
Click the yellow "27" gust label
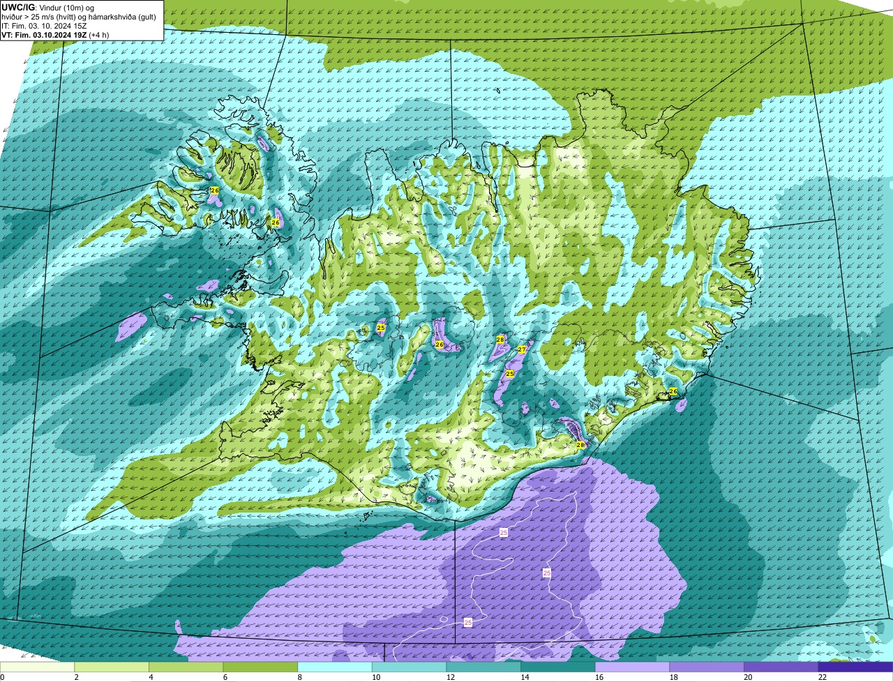pyautogui.click(x=522, y=349)
